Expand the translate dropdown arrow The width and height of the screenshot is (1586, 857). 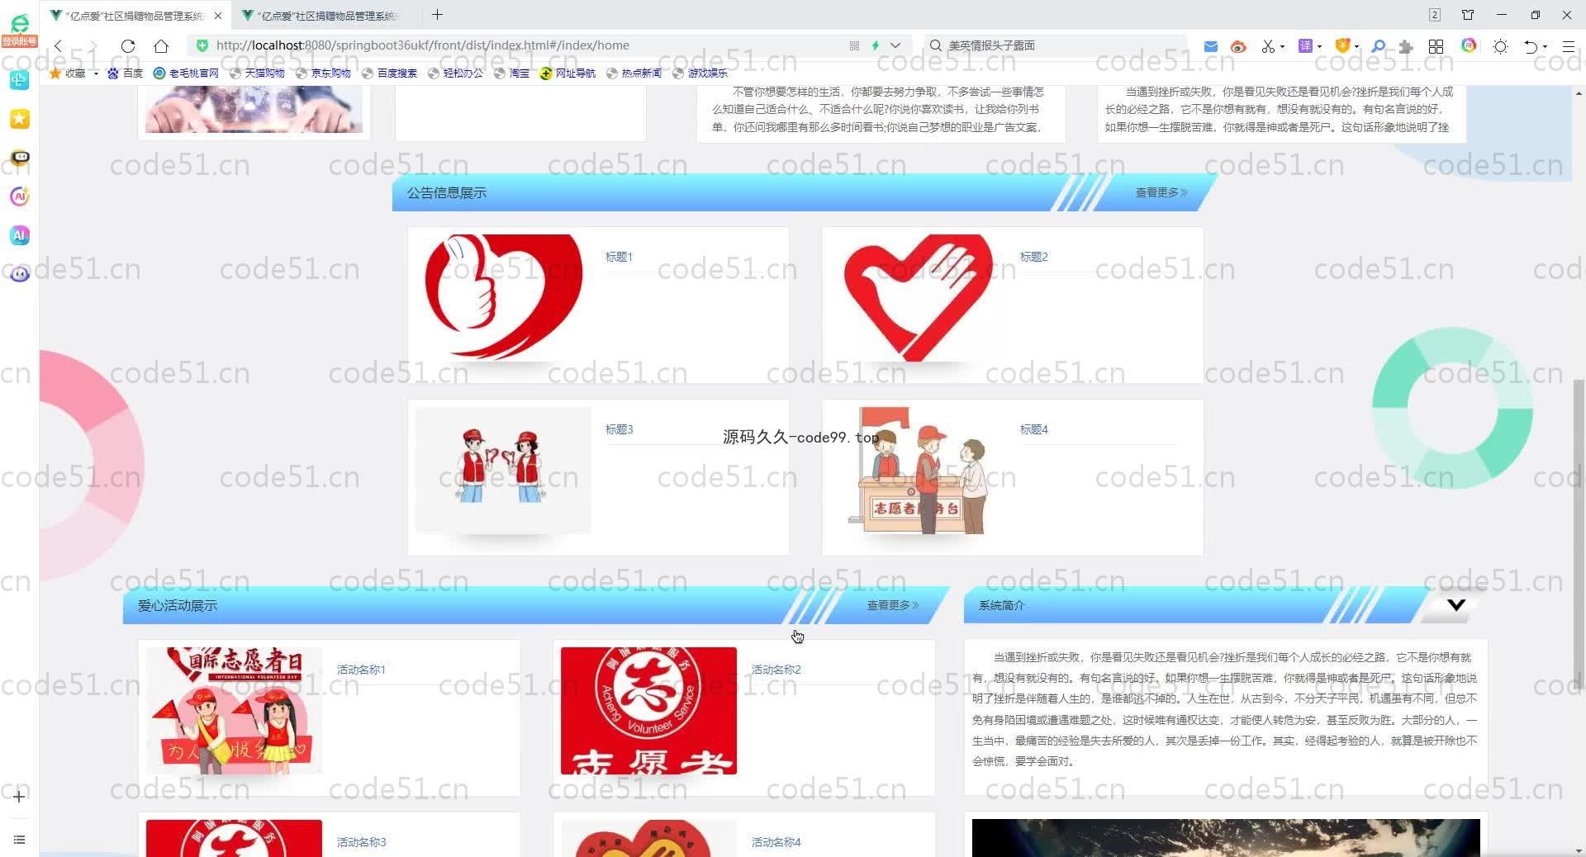click(x=1319, y=46)
